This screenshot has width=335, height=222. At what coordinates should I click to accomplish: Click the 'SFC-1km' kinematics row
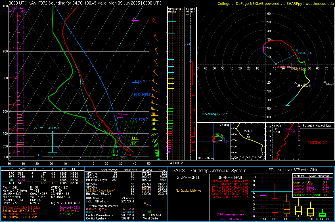pos(127,174)
